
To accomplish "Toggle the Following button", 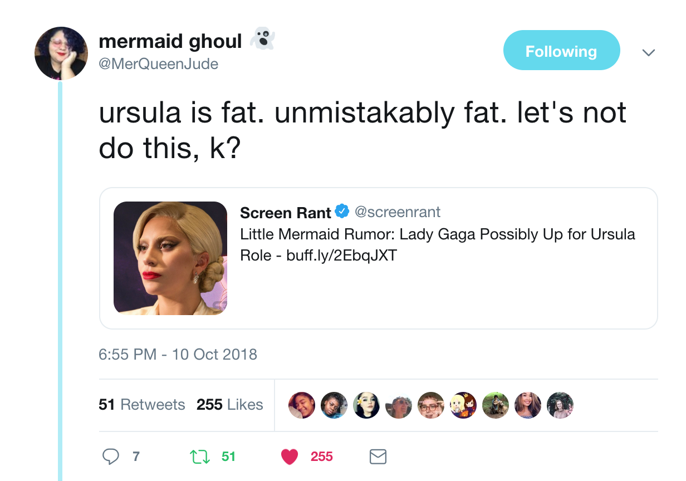I will (561, 51).
